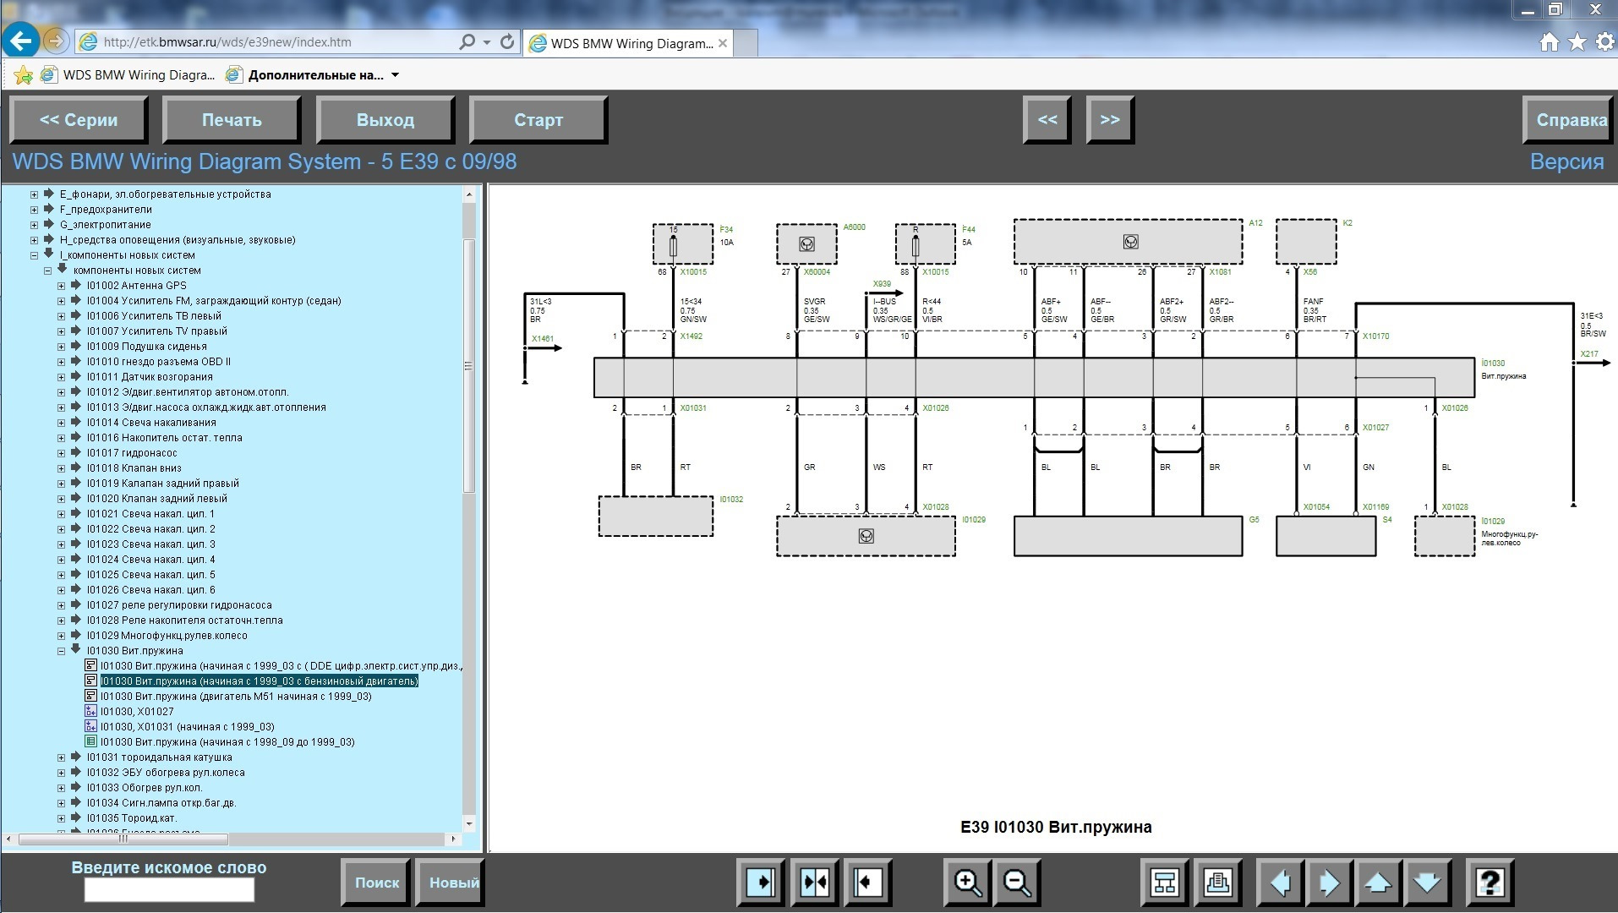Screen dimensions: 1618x913
Task: Open the browser settings gear icon
Action: tap(1605, 42)
